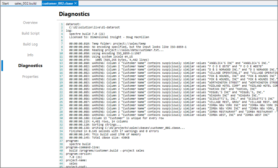This screenshot has height=168, width=278.
Task: Click the C:\di\solution\live\dl-dataroot path
Action: coord(94,27)
